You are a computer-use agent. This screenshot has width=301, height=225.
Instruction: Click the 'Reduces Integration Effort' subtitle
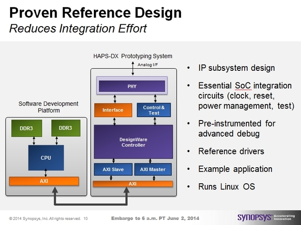point(78,29)
